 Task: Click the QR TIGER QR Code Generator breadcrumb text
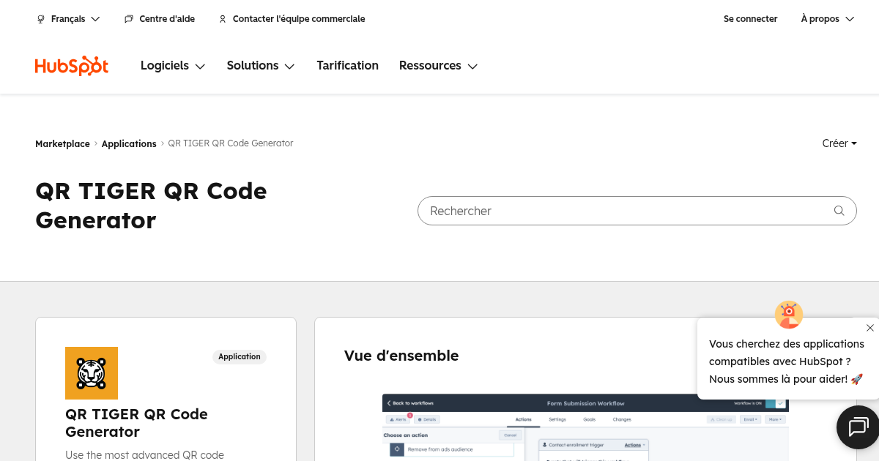tap(231, 143)
